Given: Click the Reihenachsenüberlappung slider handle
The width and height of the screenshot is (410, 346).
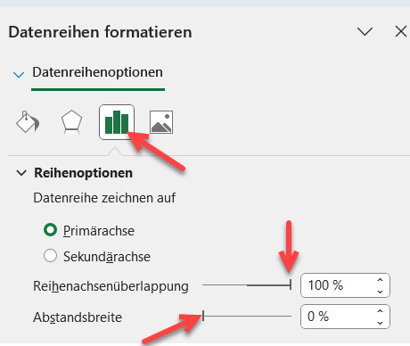Looking at the screenshot, I should 291,284.
